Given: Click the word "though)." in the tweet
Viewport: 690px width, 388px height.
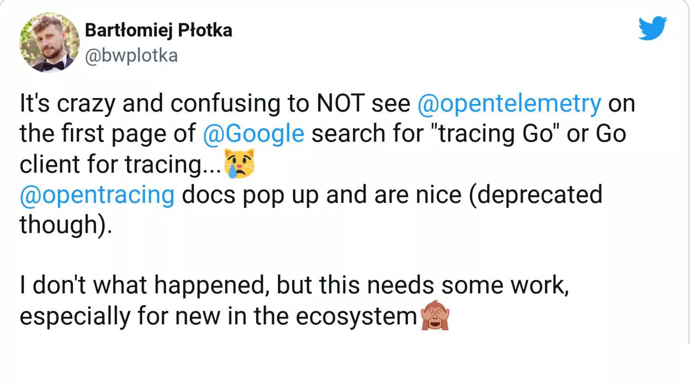Looking at the screenshot, I should (x=66, y=225).
